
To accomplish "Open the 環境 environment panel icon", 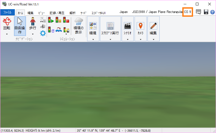I will click(x=93, y=26).
